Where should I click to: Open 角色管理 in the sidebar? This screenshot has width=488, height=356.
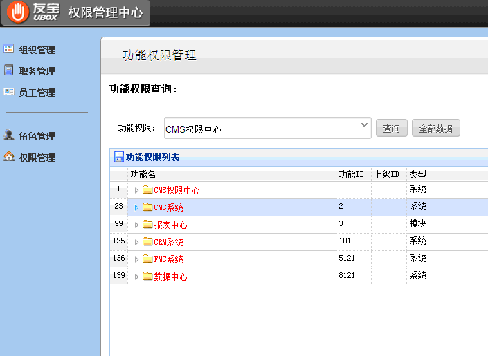tap(37, 136)
